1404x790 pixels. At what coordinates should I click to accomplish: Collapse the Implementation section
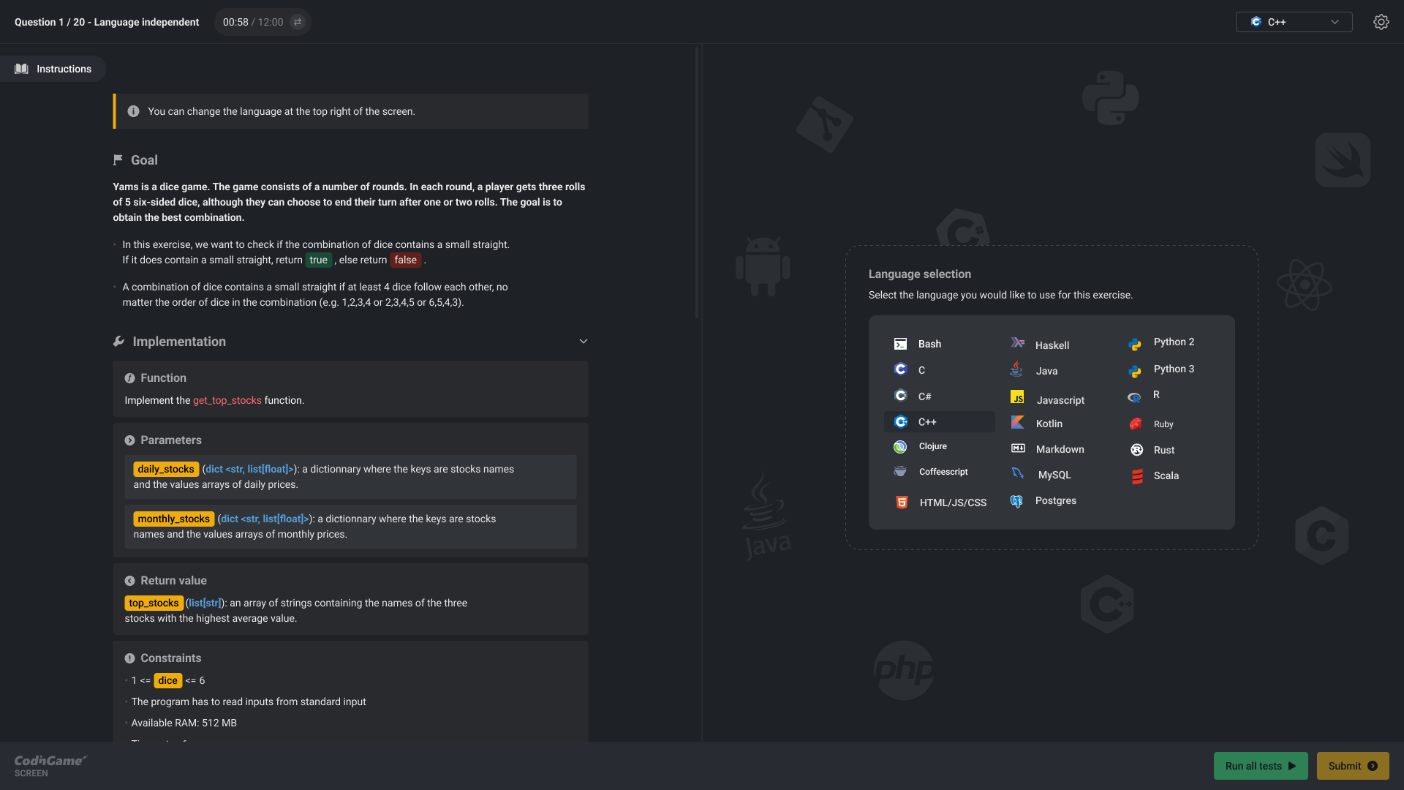[x=584, y=341]
